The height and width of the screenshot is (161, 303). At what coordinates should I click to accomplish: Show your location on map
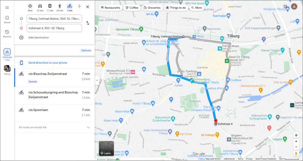296,135
